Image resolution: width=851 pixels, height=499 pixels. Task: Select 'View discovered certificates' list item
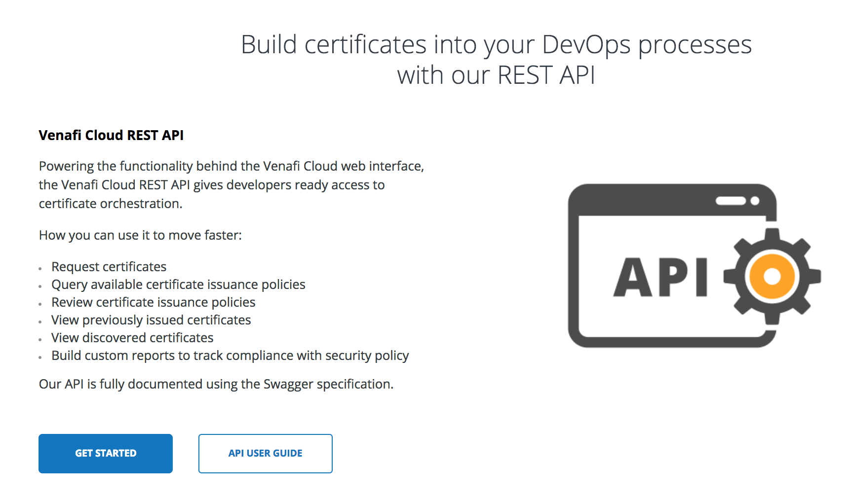[132, 338]
